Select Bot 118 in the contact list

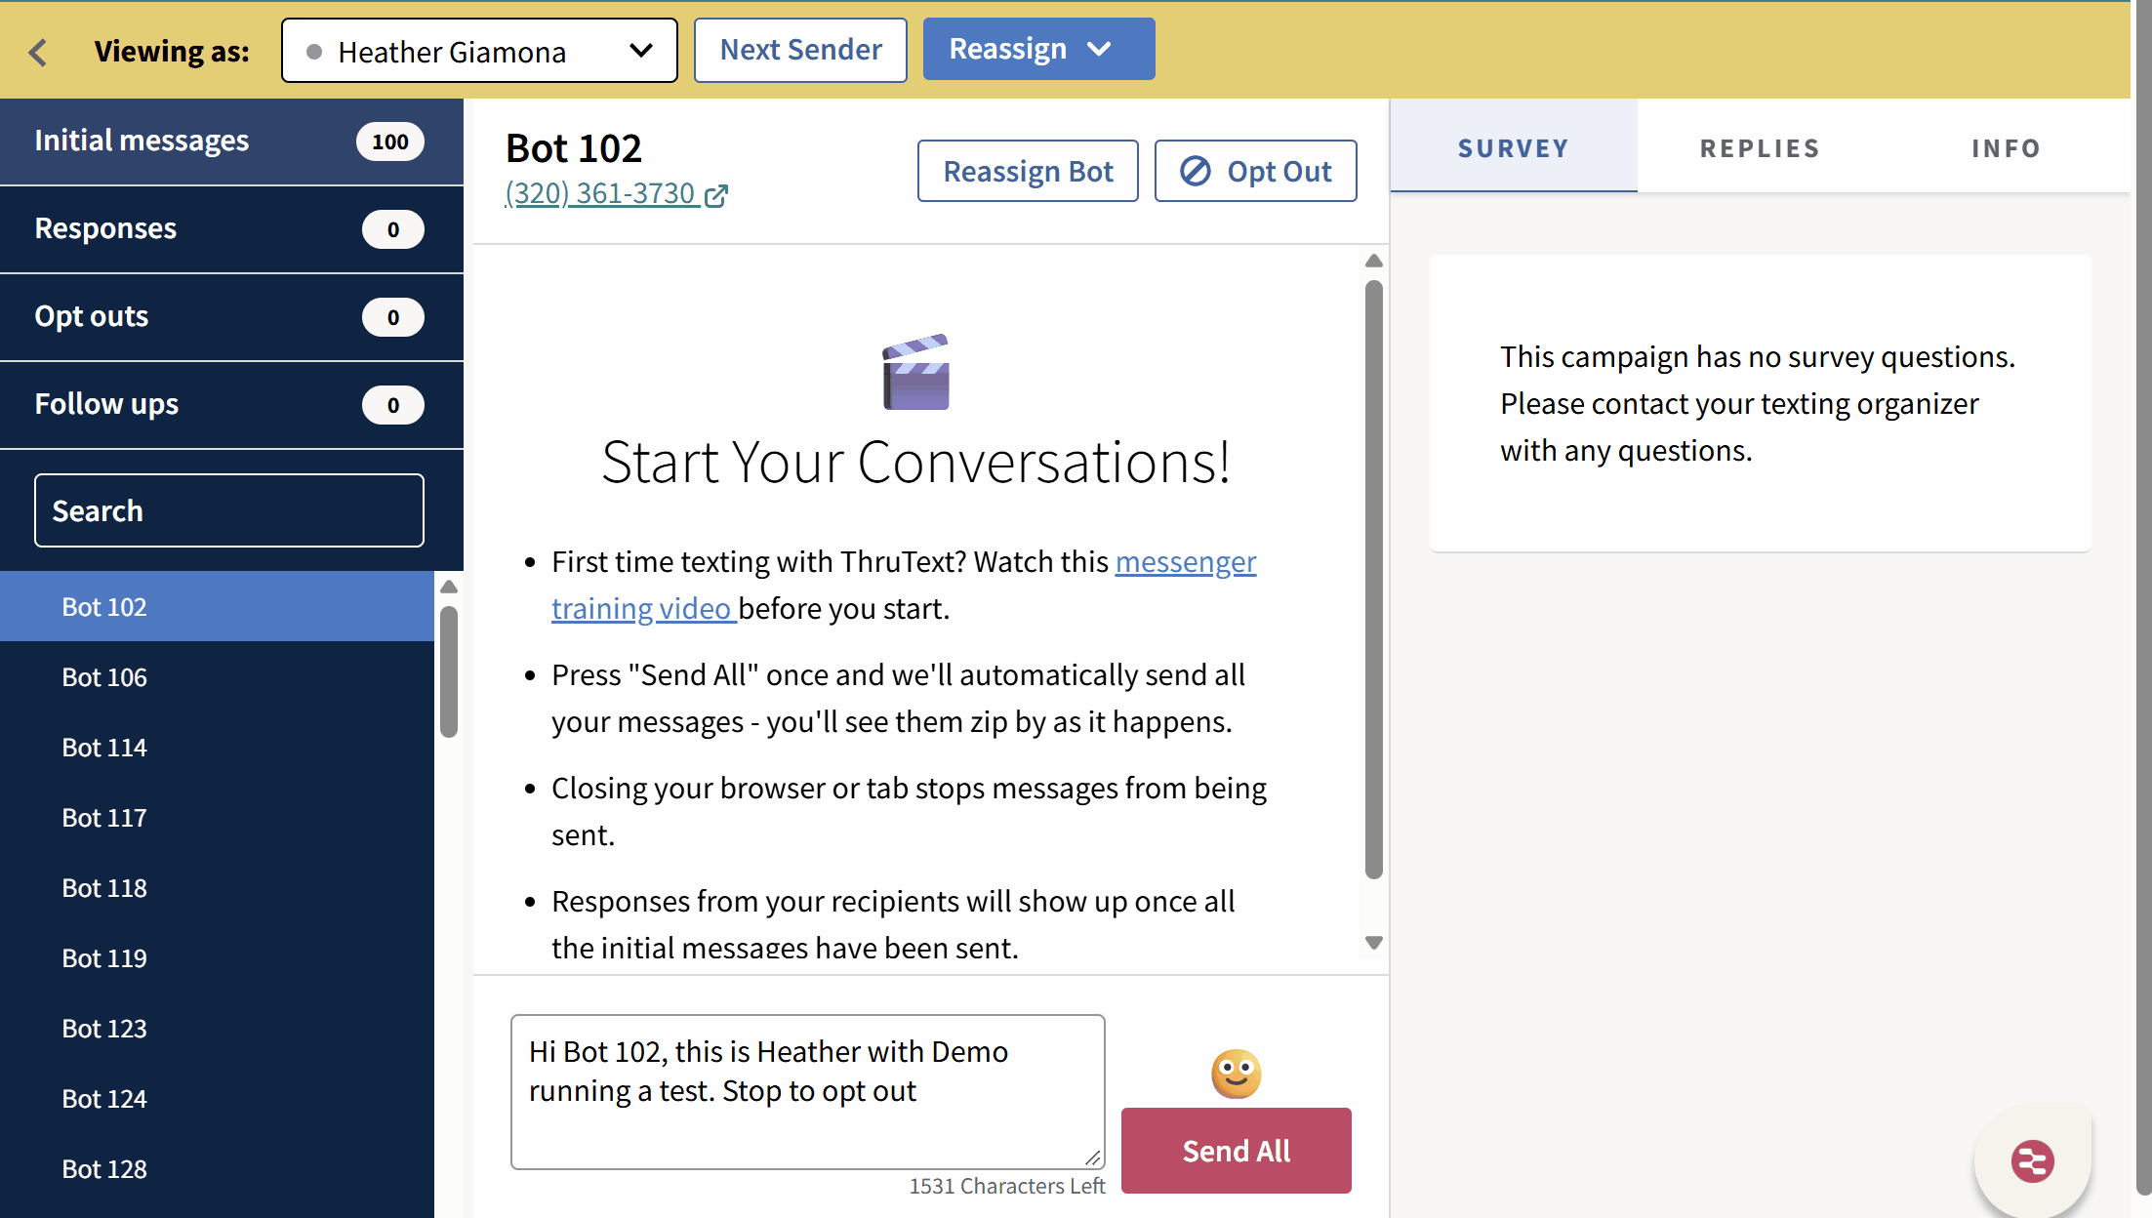pyautogui.click(x=217, y=887)
